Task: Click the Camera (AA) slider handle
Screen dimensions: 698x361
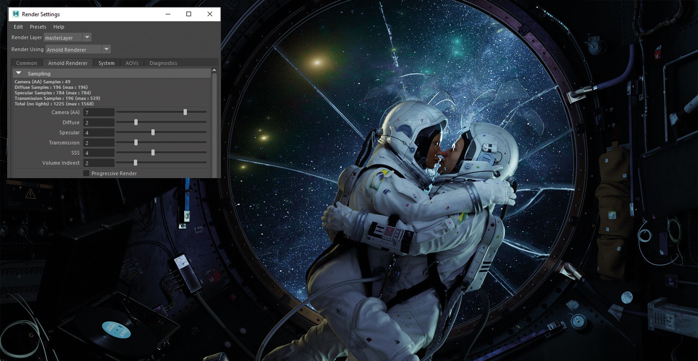Action: [x=185, y=112]
